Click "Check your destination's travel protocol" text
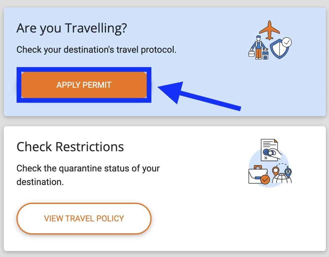 coord(96,50)
